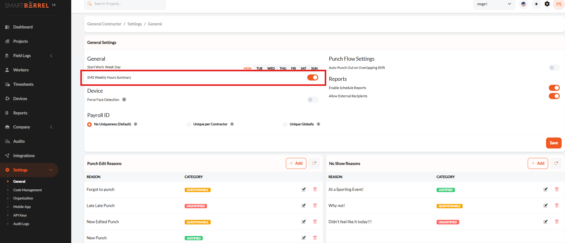Viewport: 565px width, 243px height.
Task: Edit the Forgot to punch reason
Action: pos(304,189)
